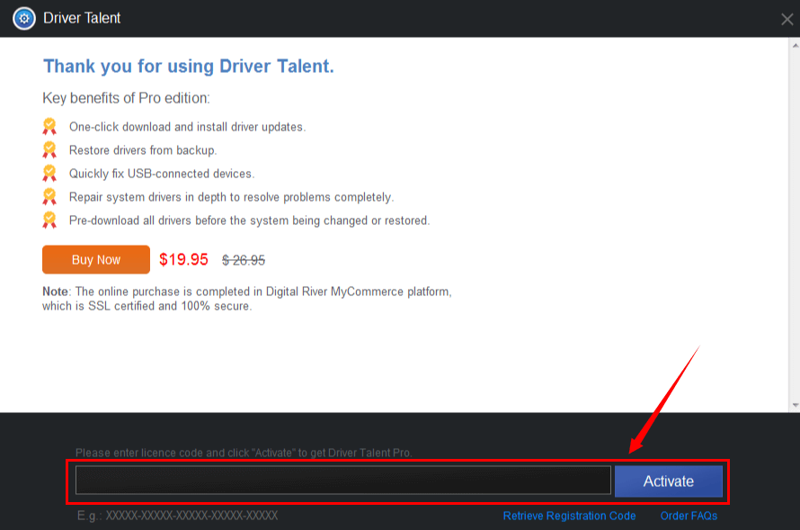Click the 'Quickly fix USB-connected devices.' line
This screenshot has height=530, width=800.
pyautogui.click(x=162, y=174)
